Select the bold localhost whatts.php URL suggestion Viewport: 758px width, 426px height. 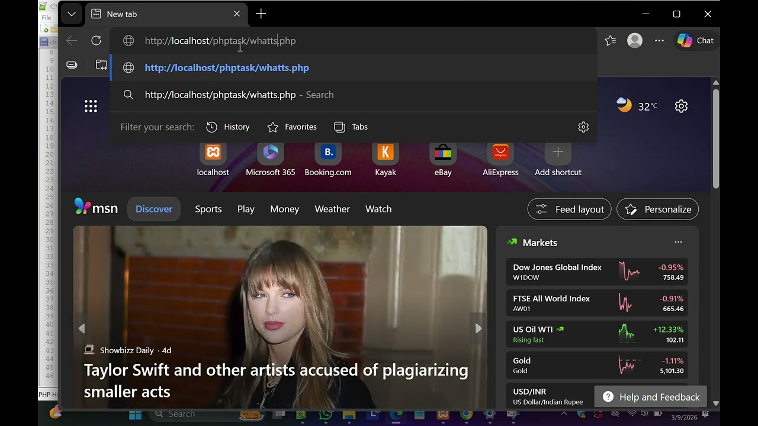(353, 67)
